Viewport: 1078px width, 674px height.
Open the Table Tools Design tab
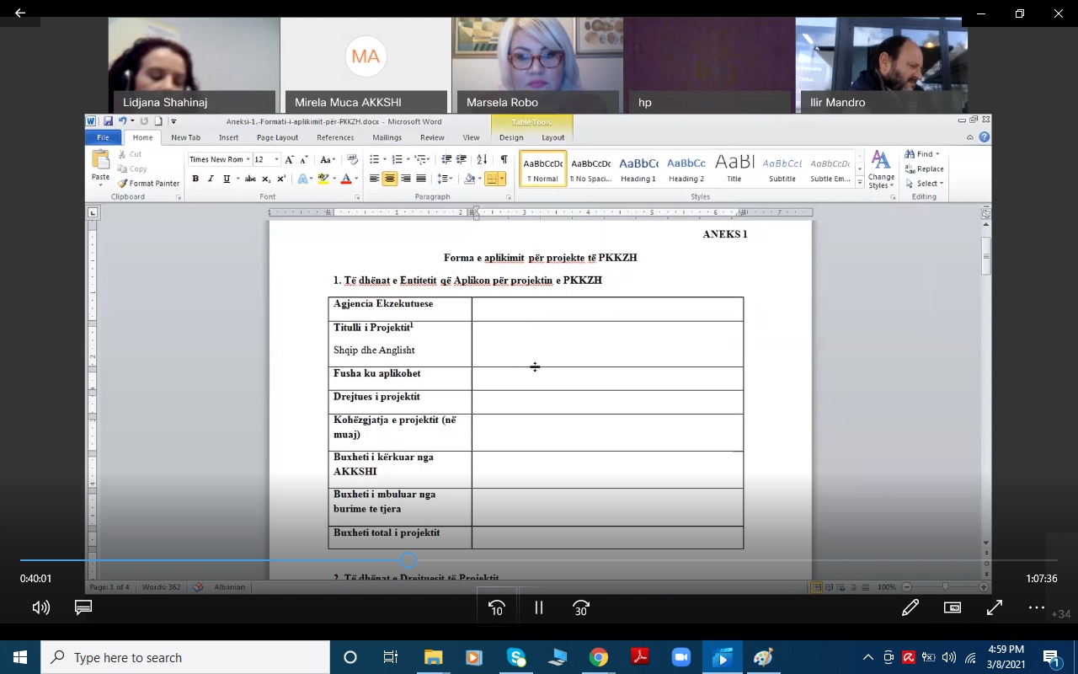(x=511, y=137)
